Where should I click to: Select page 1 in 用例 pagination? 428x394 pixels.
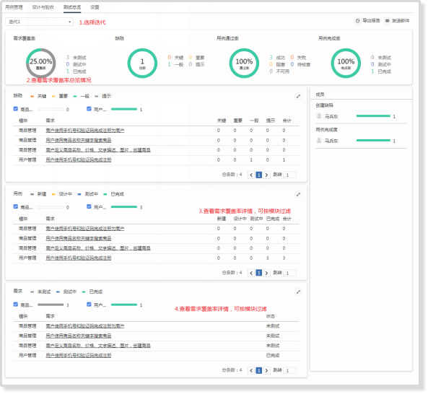[259, 273]
